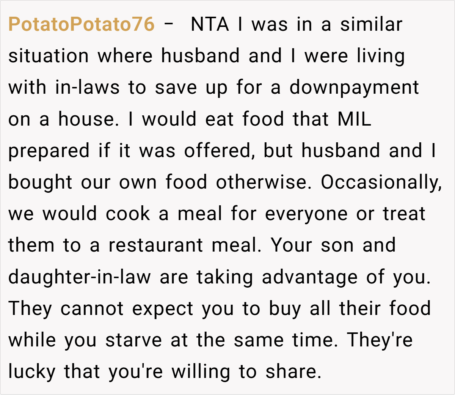Select the word "situation"
This screenshot has height=395, width=455.
49,56
